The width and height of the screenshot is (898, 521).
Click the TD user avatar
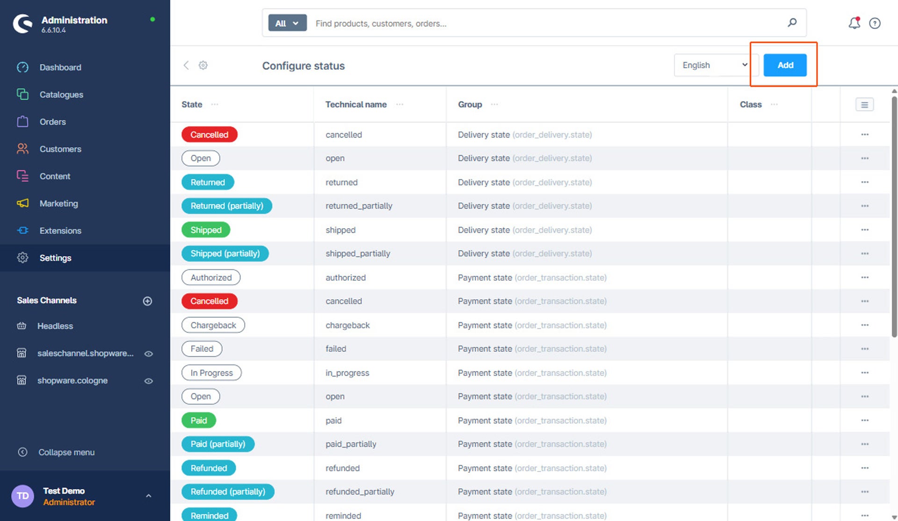click(22, 496)
